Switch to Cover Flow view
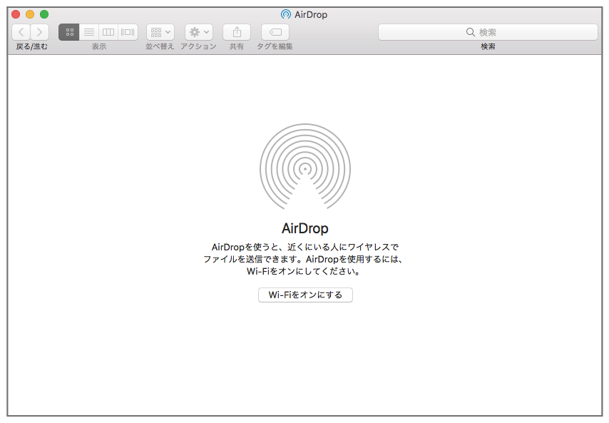The height and width of the screenshot is (423, 609). click(x=128, y=32)
